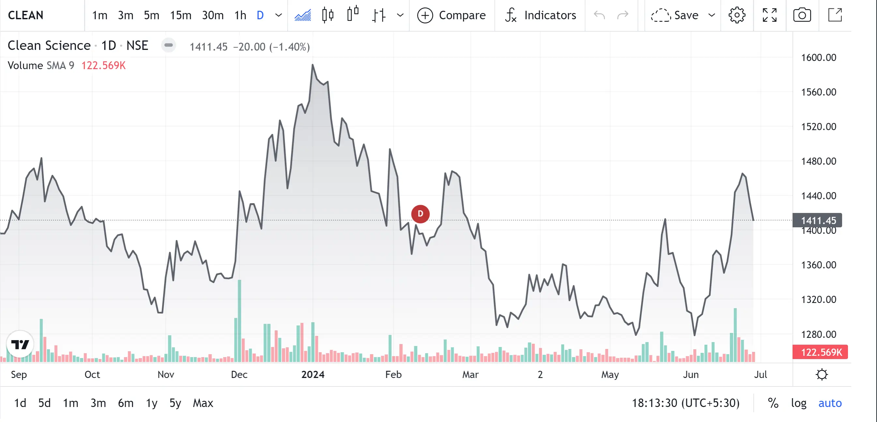This screenshot has height=422, width=877.
Task: Choose the bar chart style icon
Action: [x=379, y=15]
